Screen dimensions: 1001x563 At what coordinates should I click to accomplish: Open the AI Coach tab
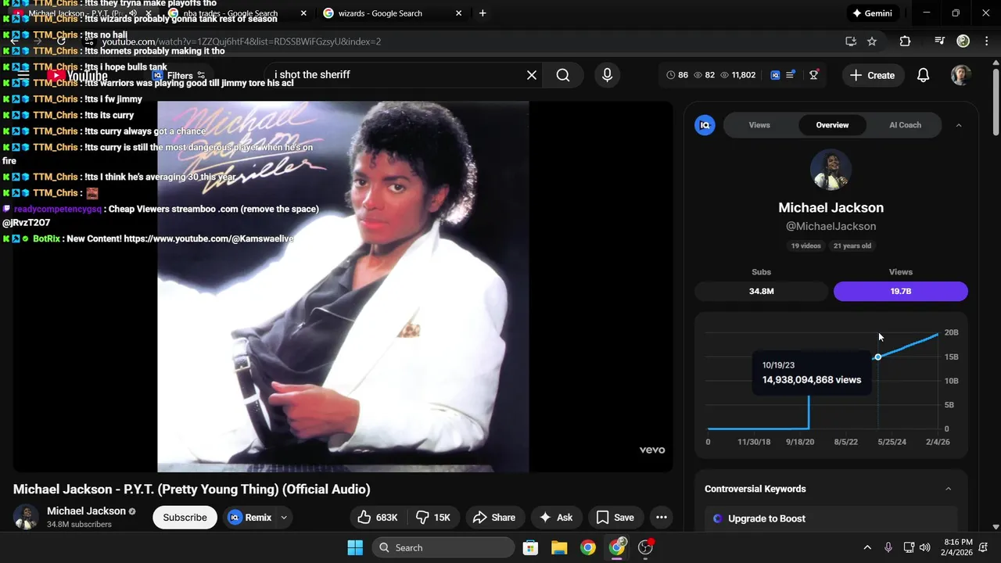coord(905,125)
